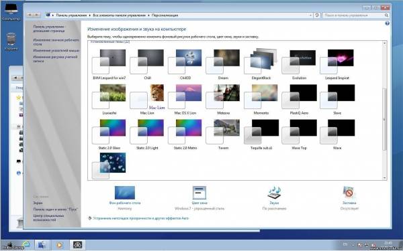This screenshot has height=251, width=403.
Task: Open the change desktop icons link
Action: [x=56, y=42]
